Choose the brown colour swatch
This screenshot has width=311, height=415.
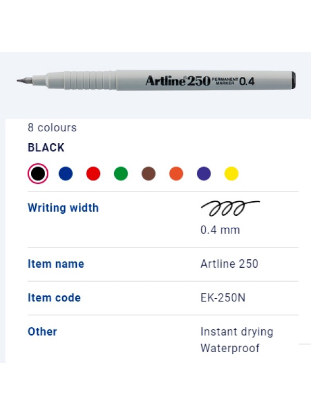pyautogui.click(x=149, y=174)
